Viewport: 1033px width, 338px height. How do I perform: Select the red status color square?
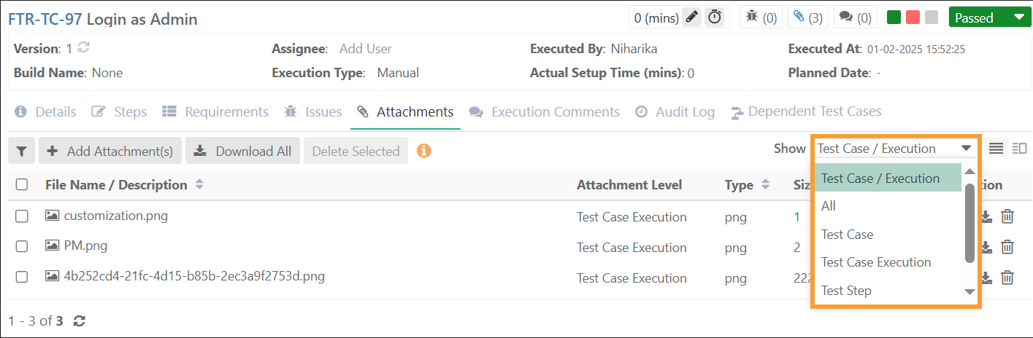[913, 17]
